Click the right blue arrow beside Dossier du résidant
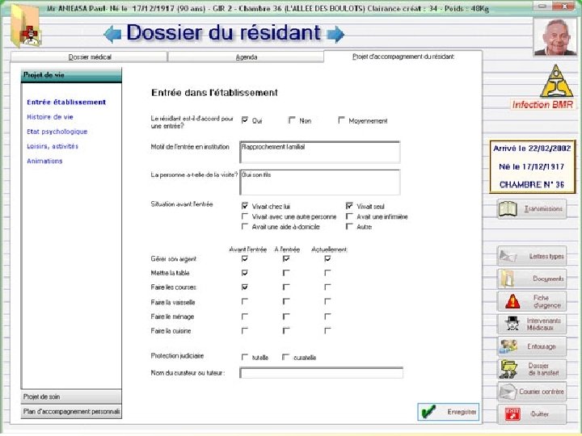This screenshot has height=436, width=582. tap(335, 34)
